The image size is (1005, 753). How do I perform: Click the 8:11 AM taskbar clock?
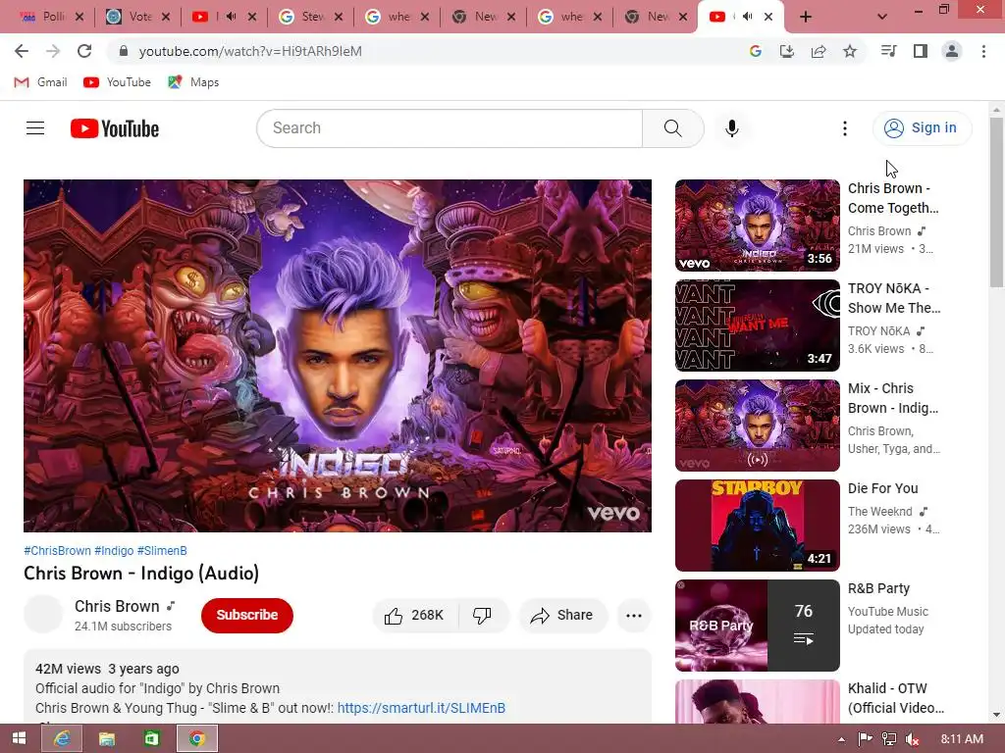[x=962, y=739]
